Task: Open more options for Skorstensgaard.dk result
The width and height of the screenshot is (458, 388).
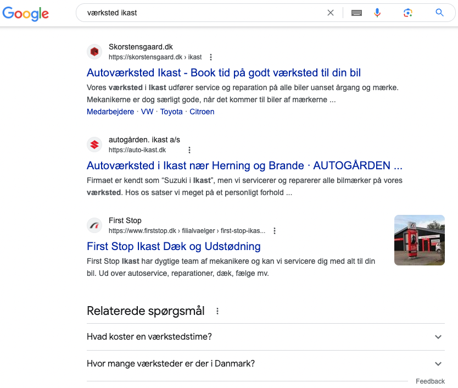Action: pos(211,57)
